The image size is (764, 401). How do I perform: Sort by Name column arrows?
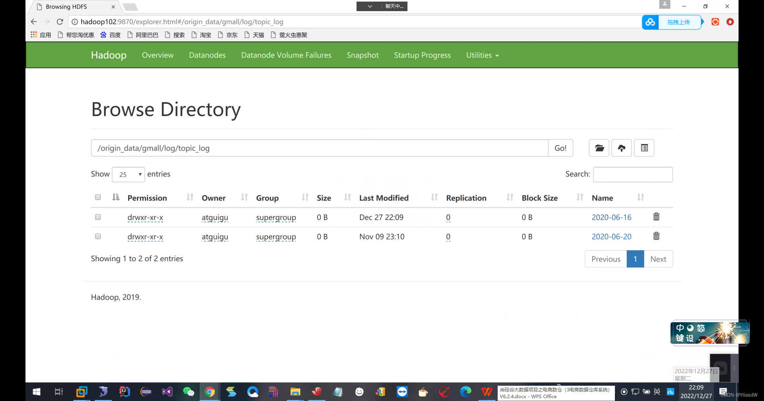(641, 197)
